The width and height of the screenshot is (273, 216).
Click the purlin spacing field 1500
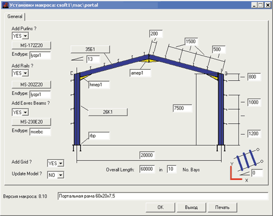pyautogui.click(x=191, y=41)
